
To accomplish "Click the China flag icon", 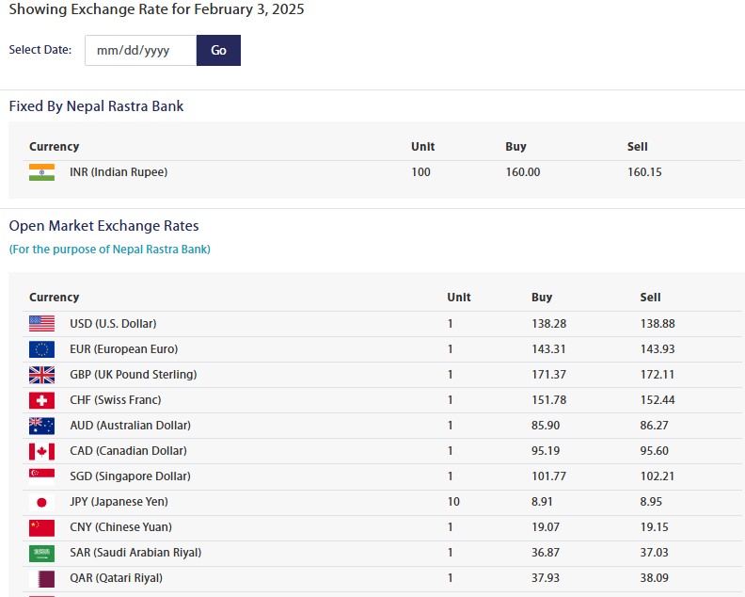I will [x=41, y=527].
